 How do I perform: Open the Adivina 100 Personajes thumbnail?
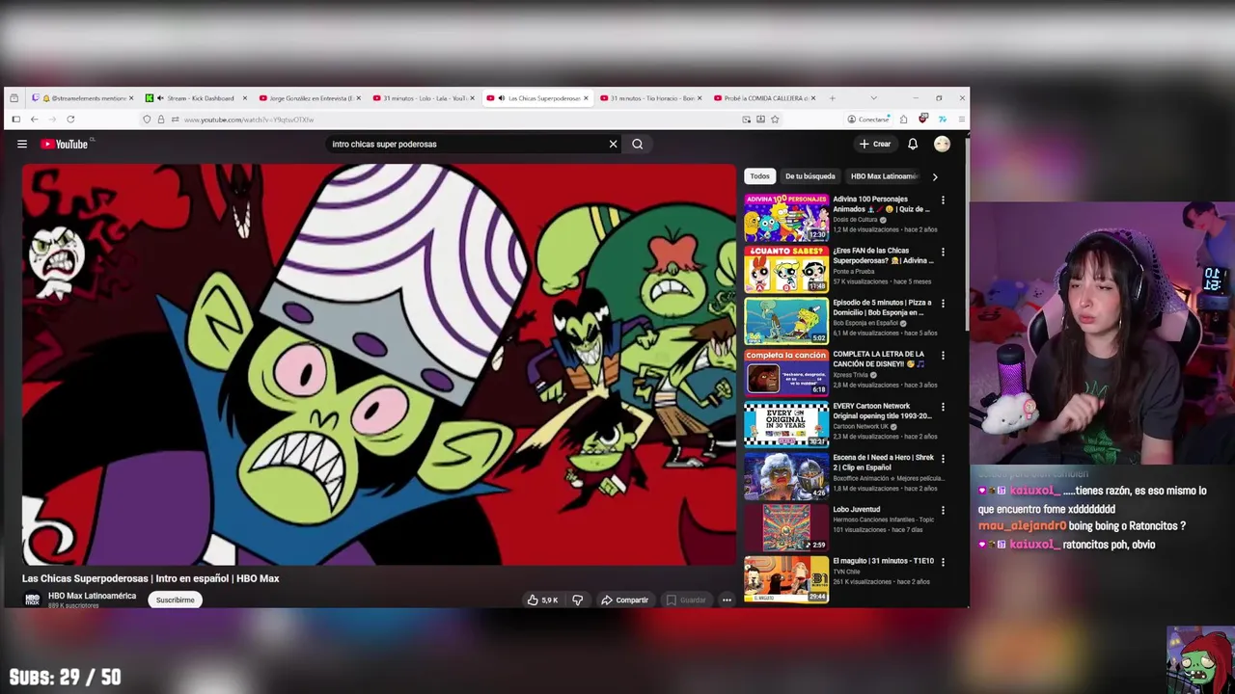coord(786,218)
